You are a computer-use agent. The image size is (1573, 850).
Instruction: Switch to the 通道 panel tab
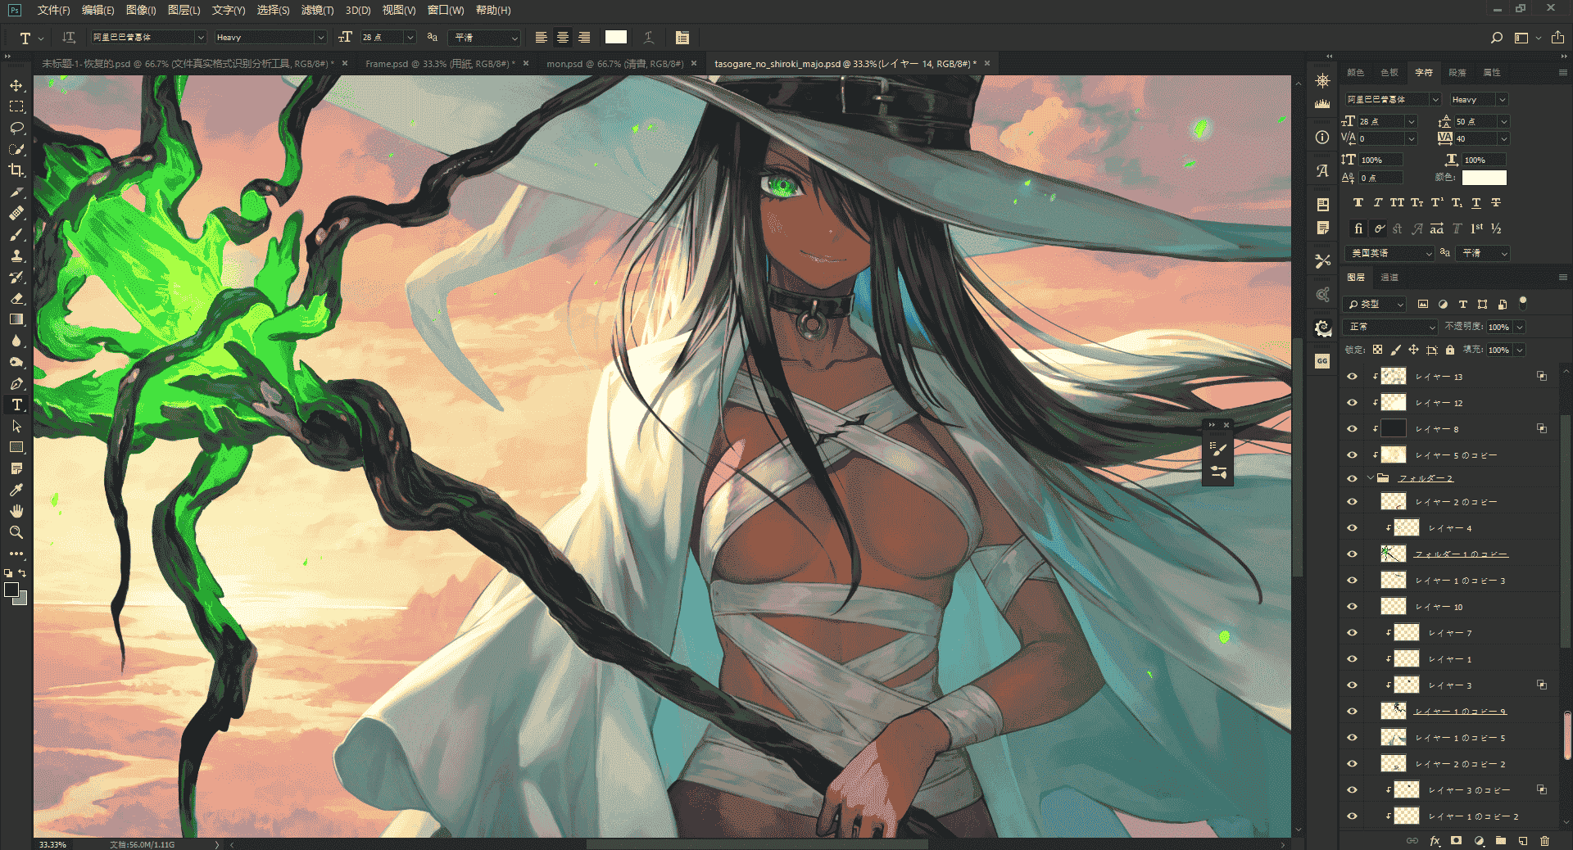coord(1389,278)
